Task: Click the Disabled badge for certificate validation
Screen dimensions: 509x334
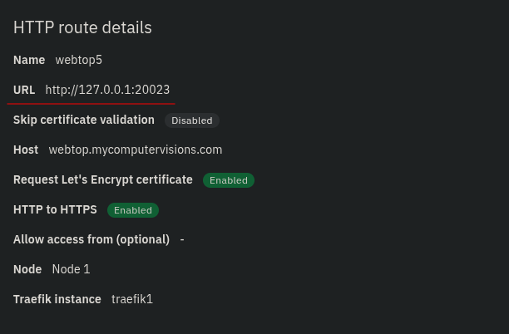Action: click(x=192, y=120)
